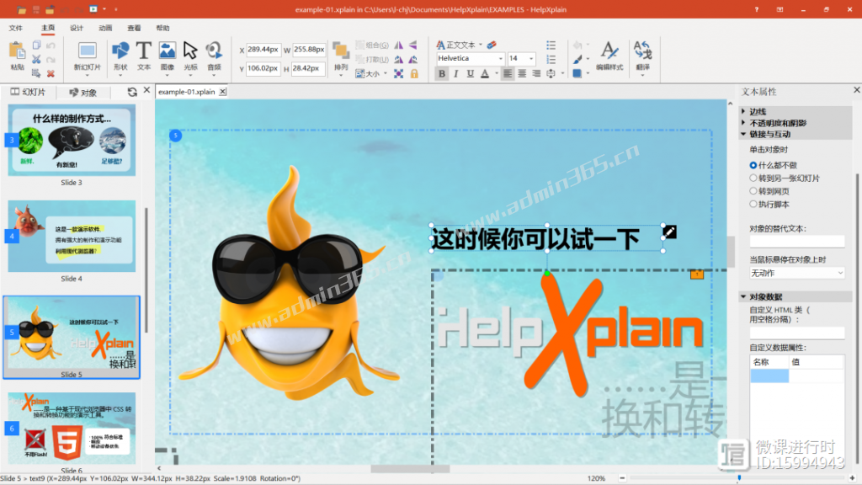862x485 pixels.
Task: Click the red Delete X icon
Action: (51, 73)
